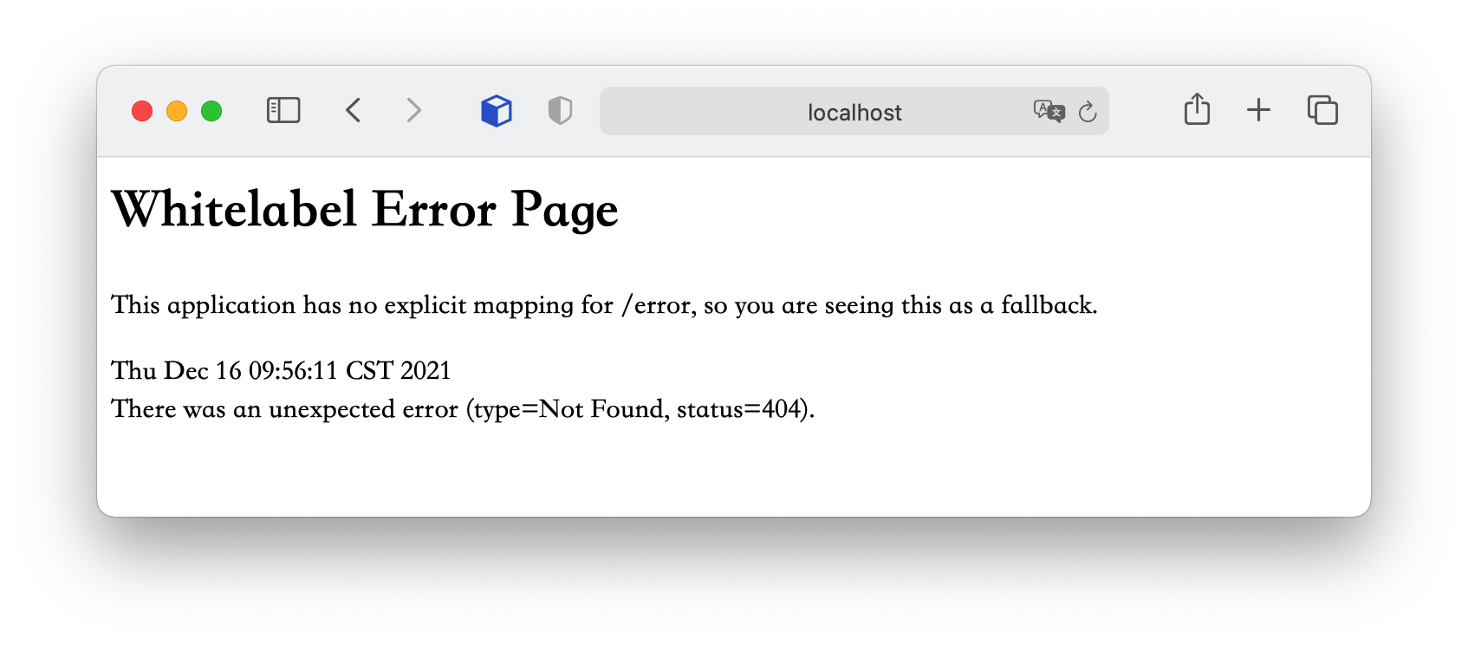This screenshot has height=645, width=1468.
Task: Go forward to the next page
Action: click(413, 111)
